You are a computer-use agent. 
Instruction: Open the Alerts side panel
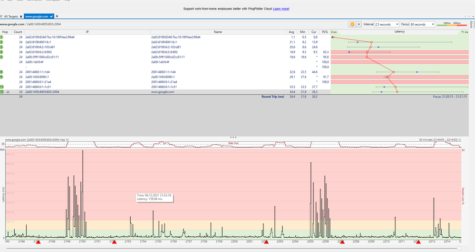click(471, 25)
